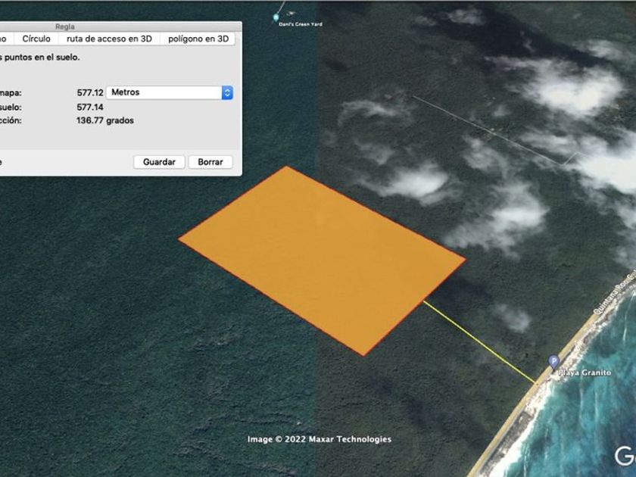Click the Google logo watermark
Viewport: 636px width, 477px height.
(625, 456)
